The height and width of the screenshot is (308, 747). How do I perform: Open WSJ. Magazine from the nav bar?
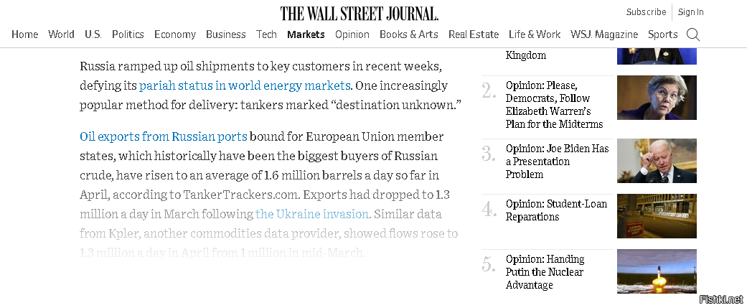(604, 34)
